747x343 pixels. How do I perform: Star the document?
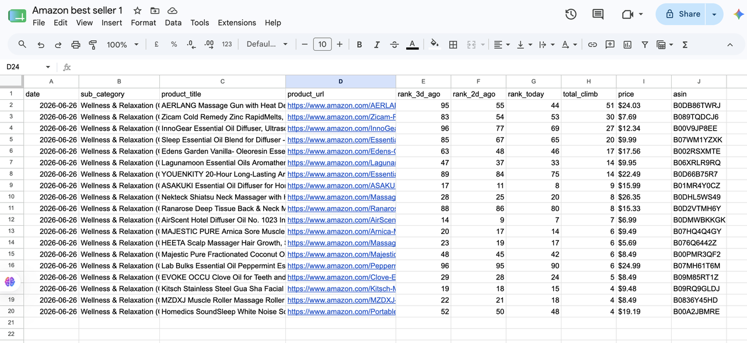137,10
